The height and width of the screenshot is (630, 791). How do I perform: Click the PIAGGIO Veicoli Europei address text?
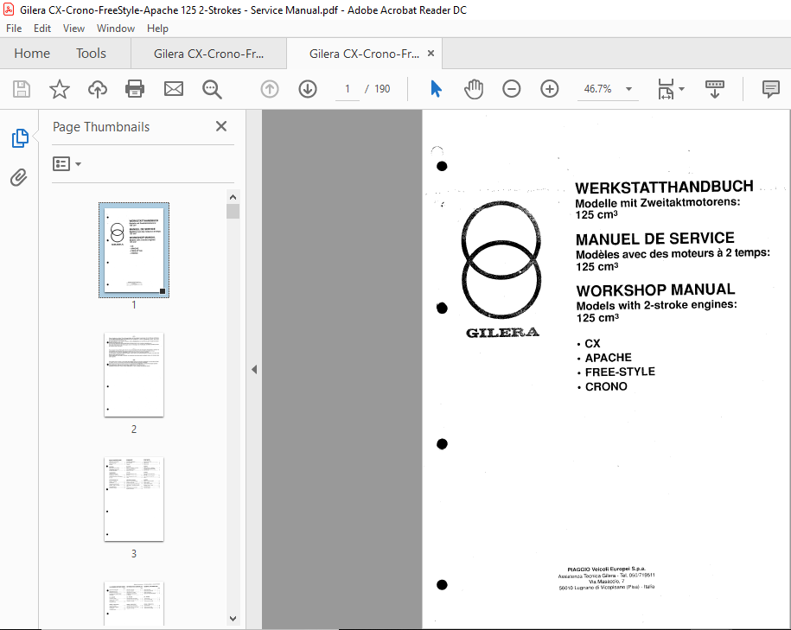pyautogui.click(x=606, y=578)
